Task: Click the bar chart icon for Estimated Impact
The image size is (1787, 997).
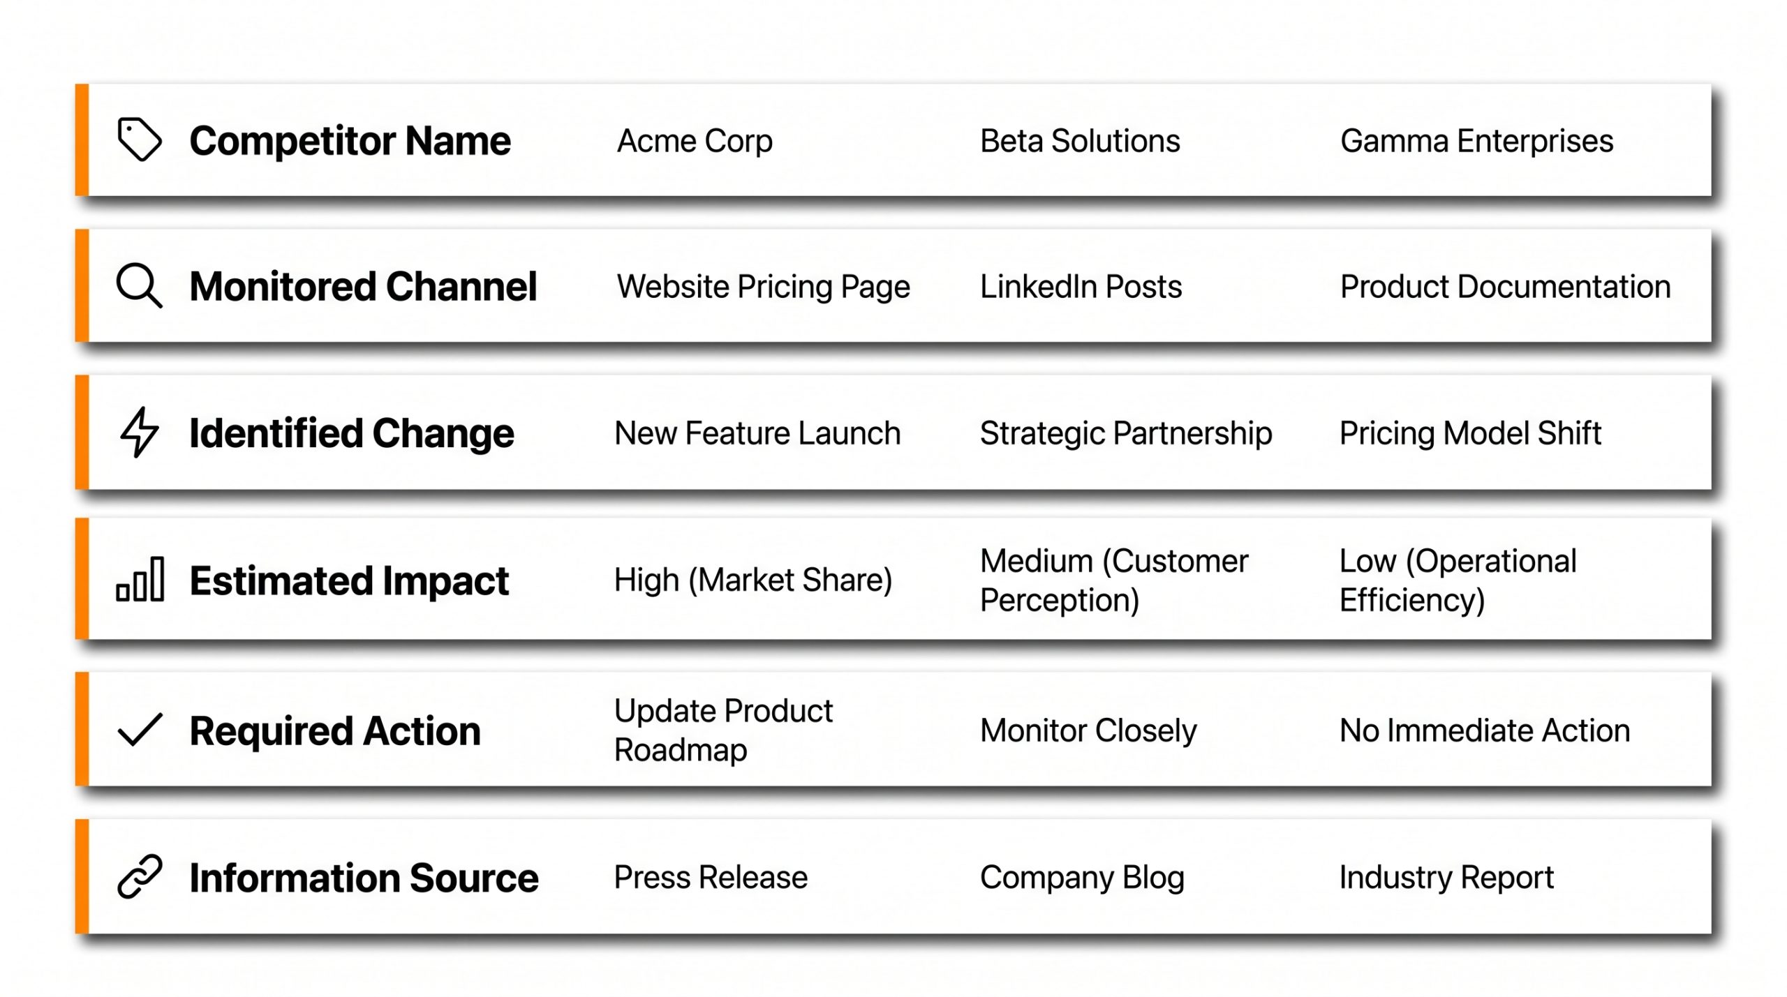Action: pyautogui.click(x=140, y=579)
